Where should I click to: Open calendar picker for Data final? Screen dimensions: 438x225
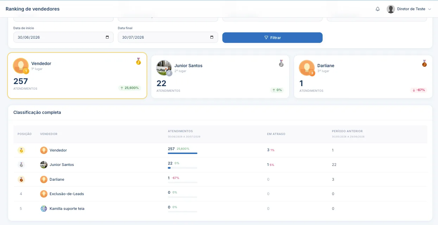coord(212,37)
